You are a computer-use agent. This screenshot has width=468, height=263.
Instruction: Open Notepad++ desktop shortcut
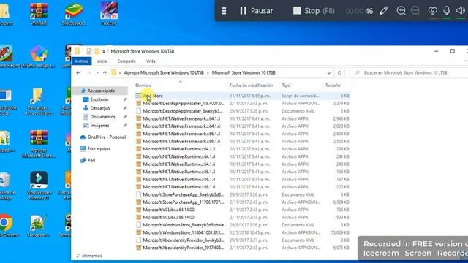pyautogui.click(x=39, y=226)
